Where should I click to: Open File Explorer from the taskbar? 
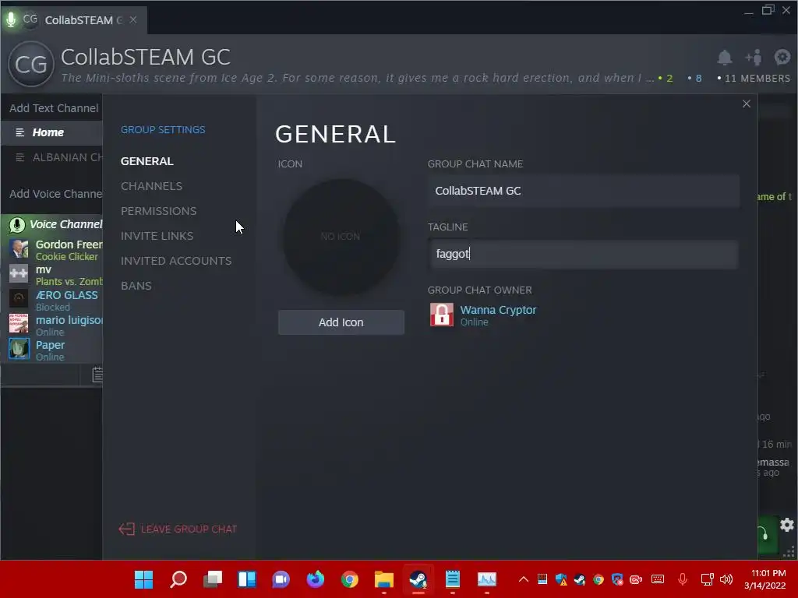(383, 579)
